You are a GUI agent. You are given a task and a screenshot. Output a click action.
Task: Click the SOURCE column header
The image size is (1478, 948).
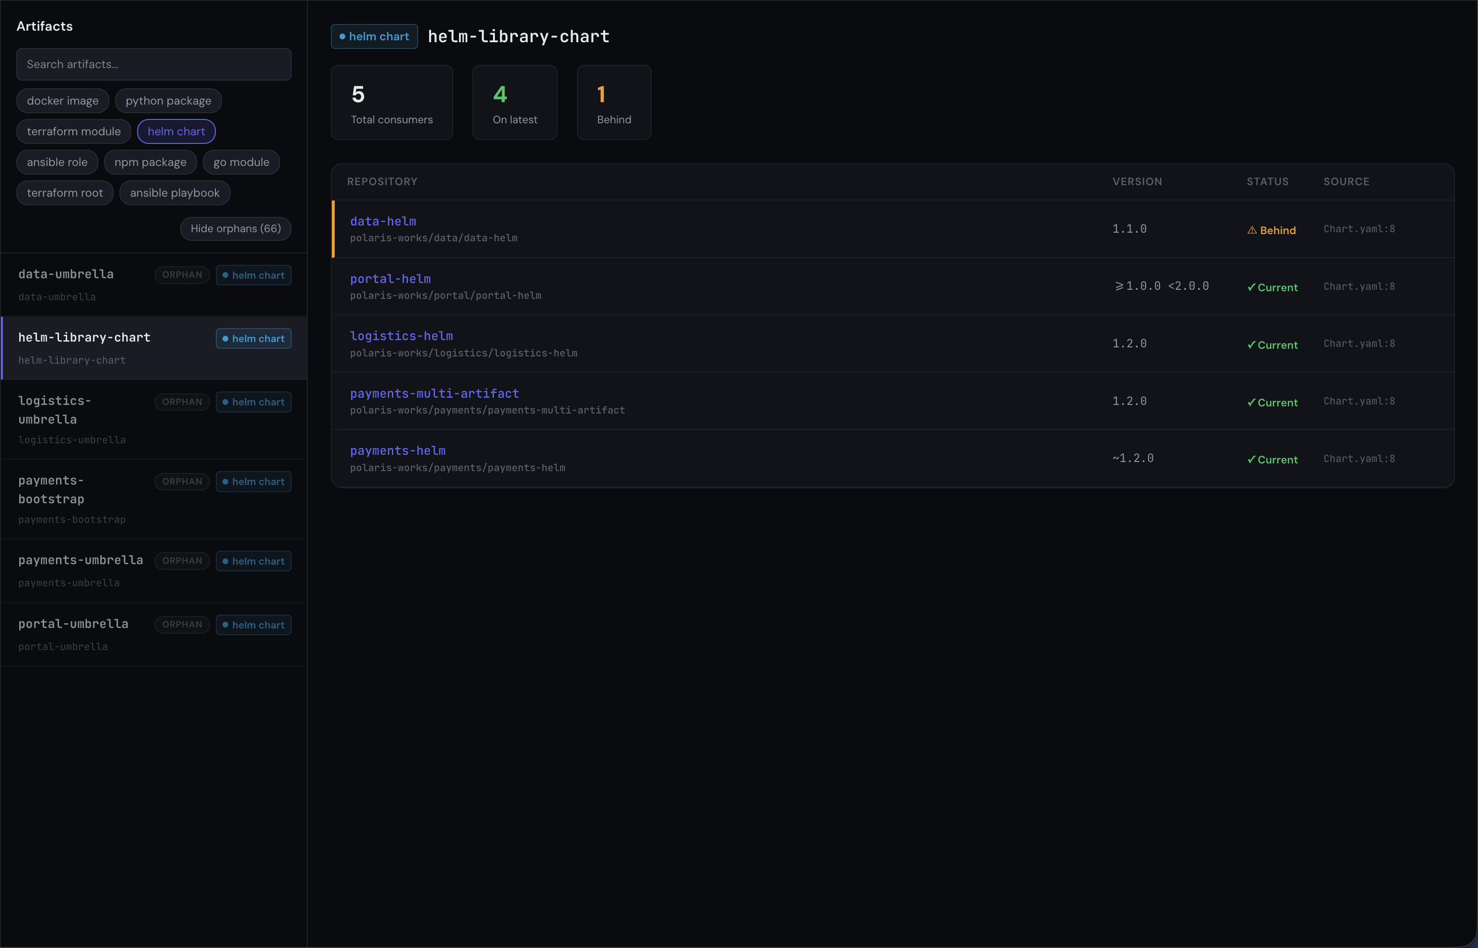coord(1346,182)
